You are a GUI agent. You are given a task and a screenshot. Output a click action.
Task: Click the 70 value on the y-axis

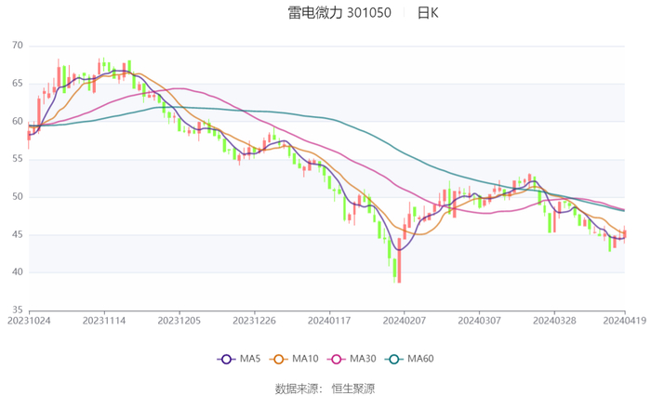tap(18, 46)
